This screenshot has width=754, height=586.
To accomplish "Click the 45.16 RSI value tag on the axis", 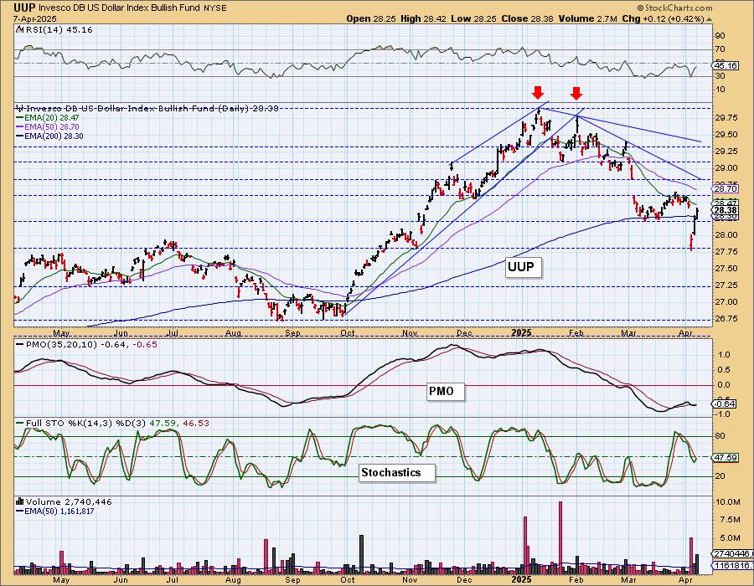I will pyautogui.click(x=726, y=65).
